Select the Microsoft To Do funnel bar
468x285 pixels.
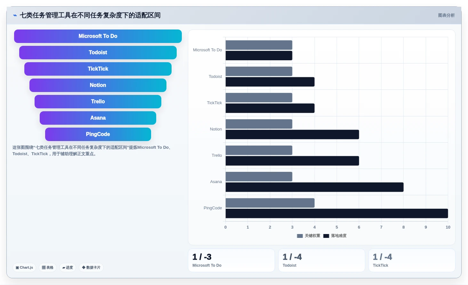(x=98, y=36)
